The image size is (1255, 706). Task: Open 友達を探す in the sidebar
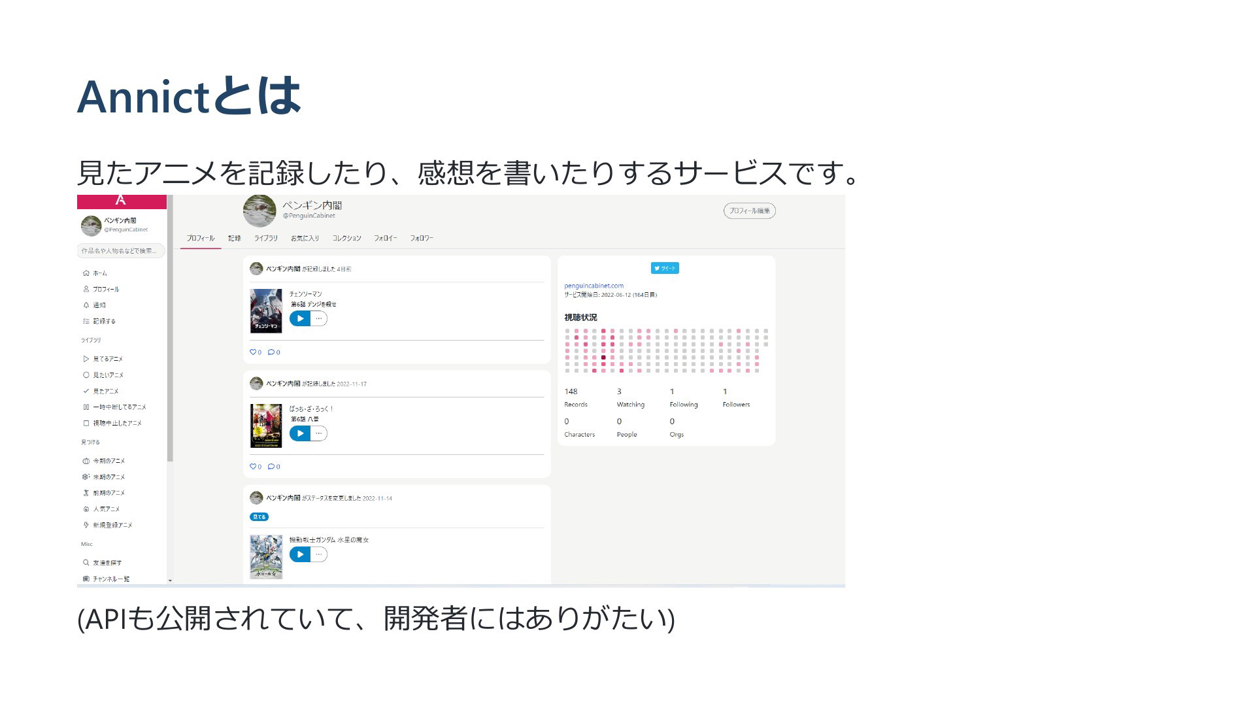tap(102, 563)
